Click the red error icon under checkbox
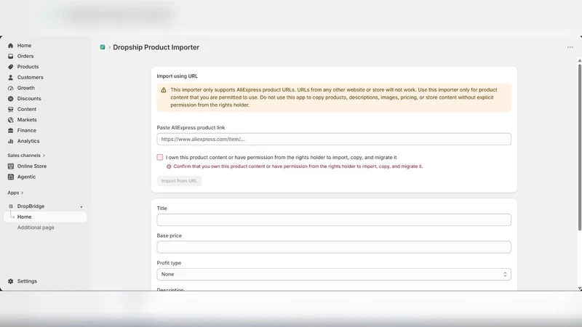Screen dimensions: 582x327 (169, 166)
